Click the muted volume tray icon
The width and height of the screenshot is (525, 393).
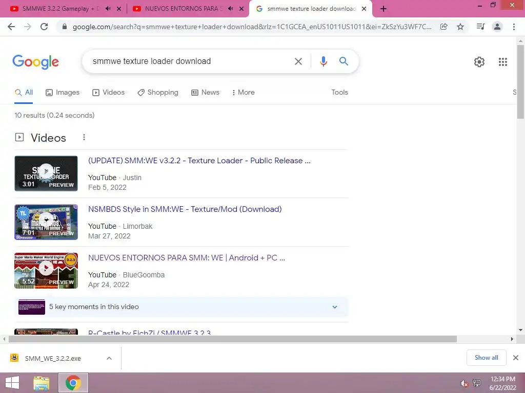coord(464,383)
